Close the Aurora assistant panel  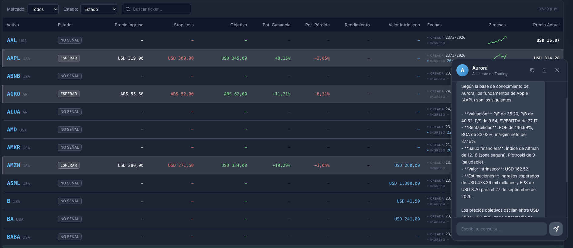click(557, 70)
